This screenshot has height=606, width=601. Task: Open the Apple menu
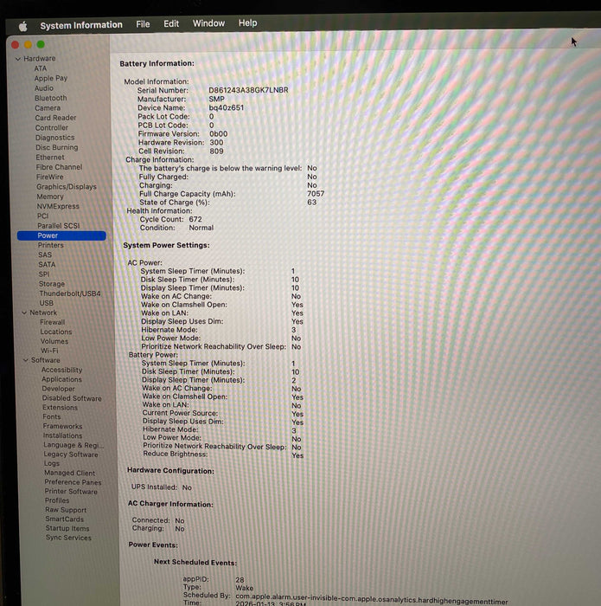tap(23, 26)
